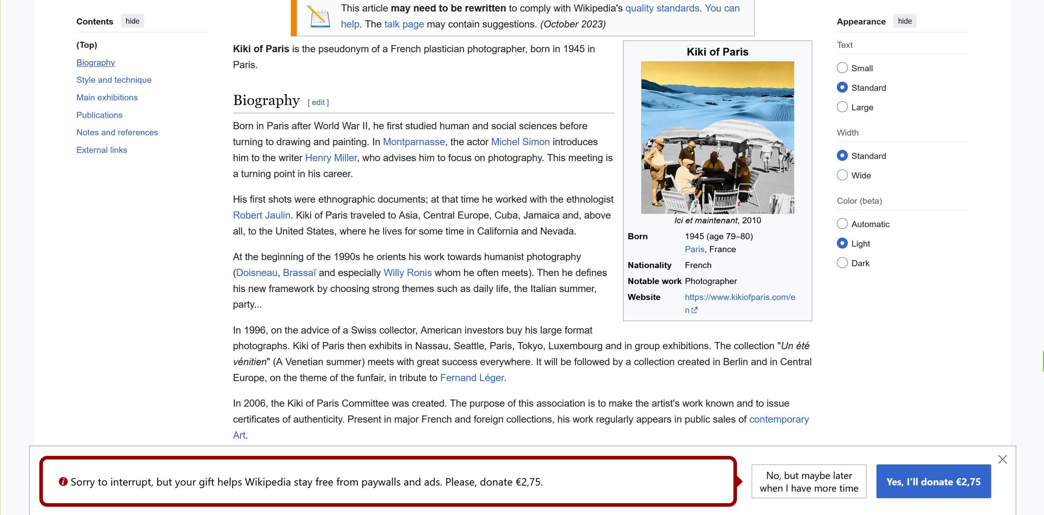1044x515 pixels.
Task: Follow the Willy Ronis link
Action: 407,273
